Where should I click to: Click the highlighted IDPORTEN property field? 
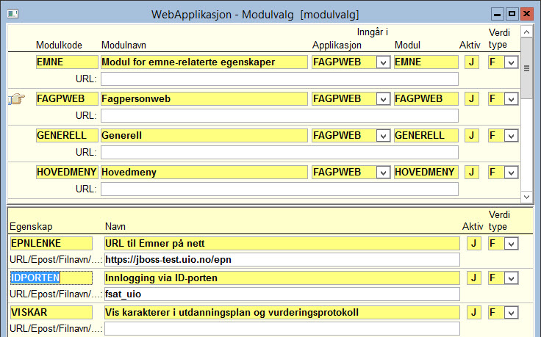coord(51,278)
